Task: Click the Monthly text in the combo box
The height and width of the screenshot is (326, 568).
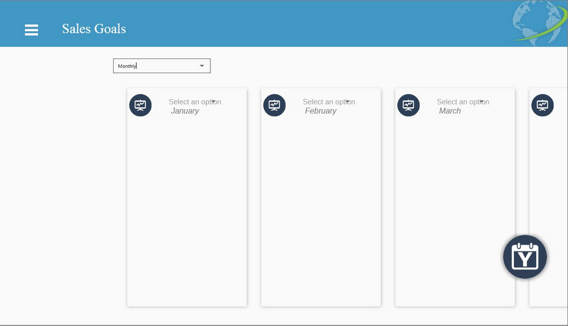Action: point(127,66)
